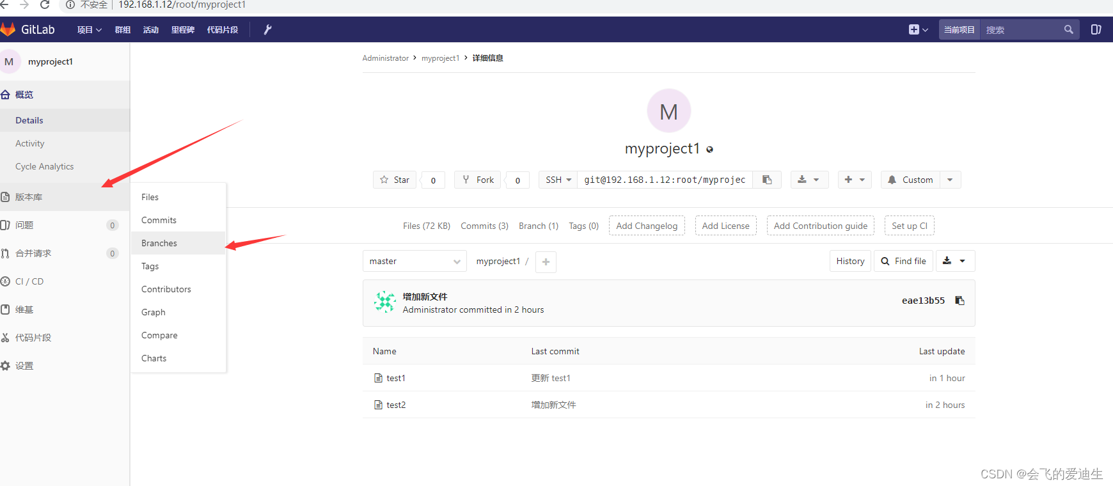1113x486 pixels.
Task: Click the search magnifier icon
Action: coord(1068,29)
